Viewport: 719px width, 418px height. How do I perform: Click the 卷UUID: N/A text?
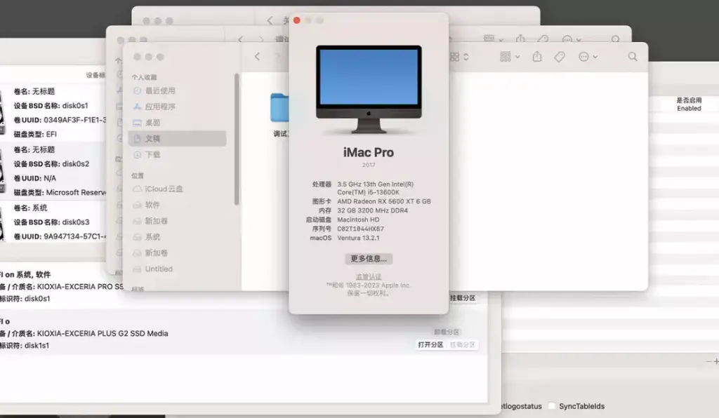(35, 178)
